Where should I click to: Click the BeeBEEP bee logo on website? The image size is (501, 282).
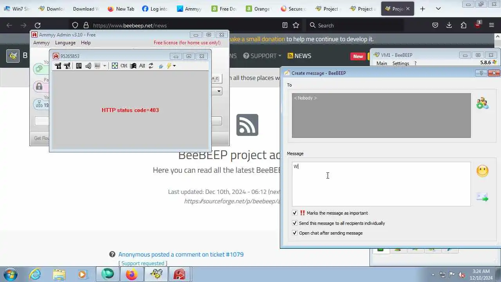point(13,56)
